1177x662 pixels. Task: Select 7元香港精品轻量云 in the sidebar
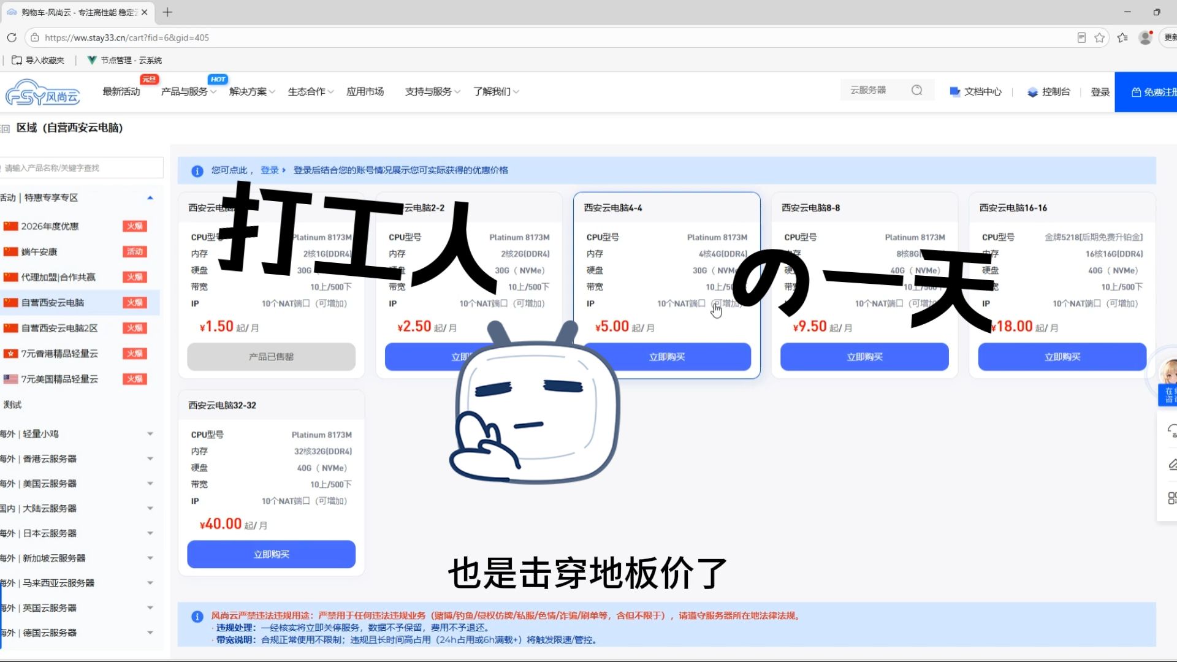point(80,354)
